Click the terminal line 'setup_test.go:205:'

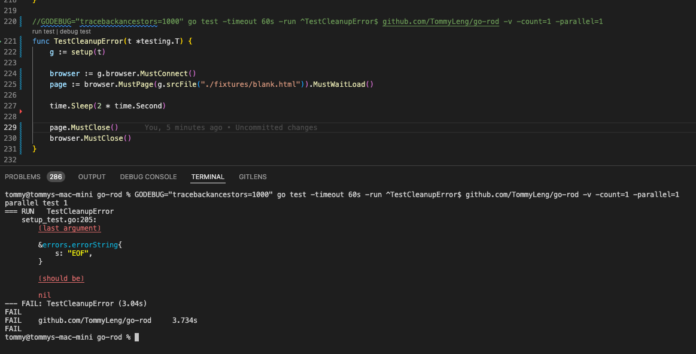(x=59, y=220)
